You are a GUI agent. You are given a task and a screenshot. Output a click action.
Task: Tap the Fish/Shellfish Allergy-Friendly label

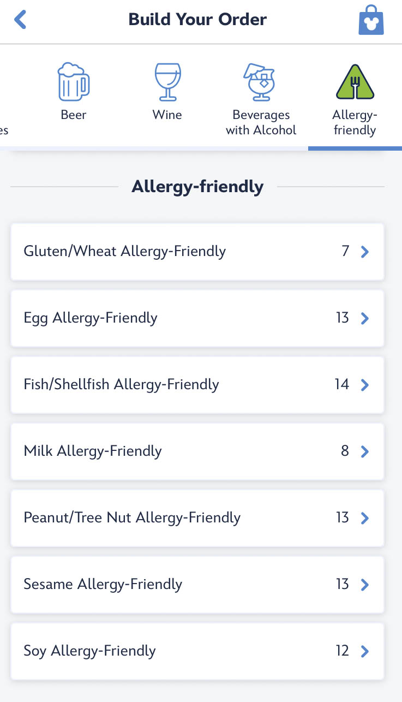click(121, 385)
